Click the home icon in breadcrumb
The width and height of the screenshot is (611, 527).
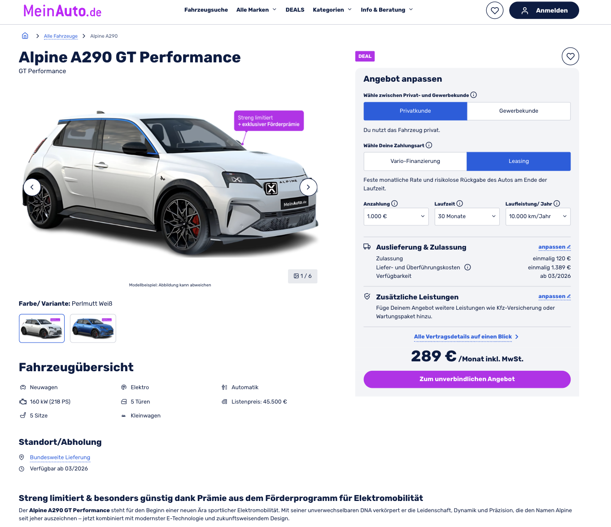pyautogui.click(x=25, y=36)
